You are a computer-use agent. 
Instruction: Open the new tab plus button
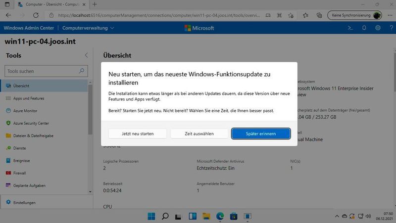[x=95, y=4]
